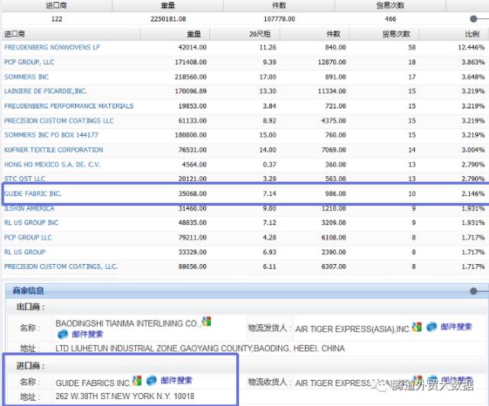This screenshot has height=406, width=489.
Task: Sort the importer table by 比例 column
Action: tap(472, 34)
